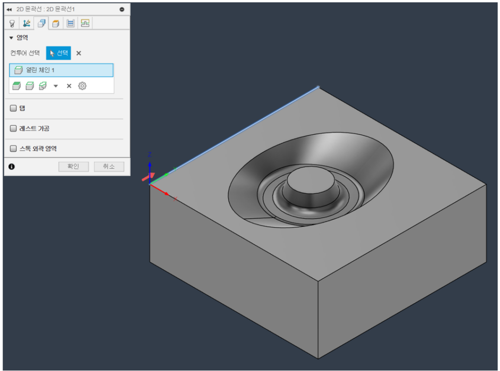Select the 열린 체인 1 list entry
Screen dimensions: 500x371
pos(61,70)
